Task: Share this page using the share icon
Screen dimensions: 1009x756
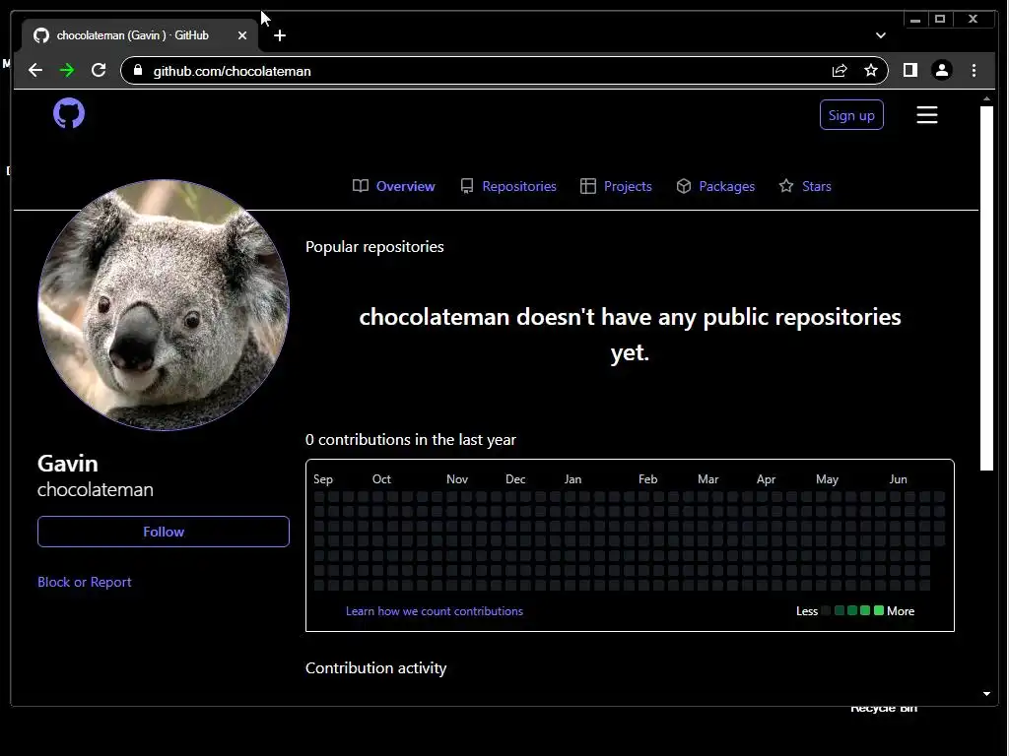Action: 840,71
